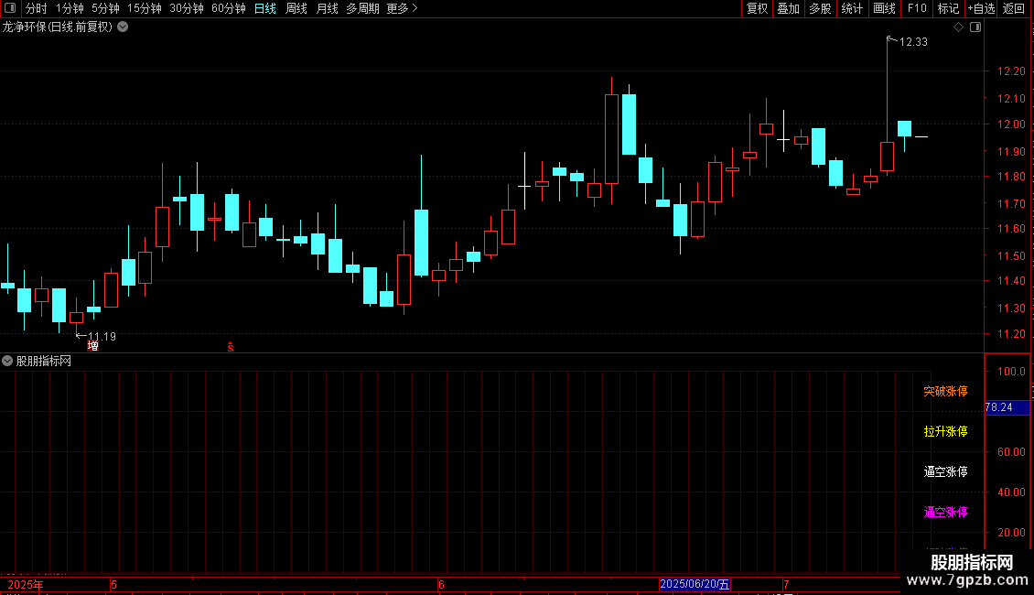Image resolution: width=1034 pixels, height=595 pixels.
Task: Click the 返回 back button
Action: pyautogui.click(x=1014, y=8)
